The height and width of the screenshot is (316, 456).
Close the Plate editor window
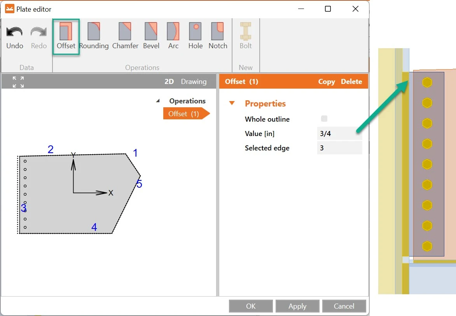[x=355, y=9]
